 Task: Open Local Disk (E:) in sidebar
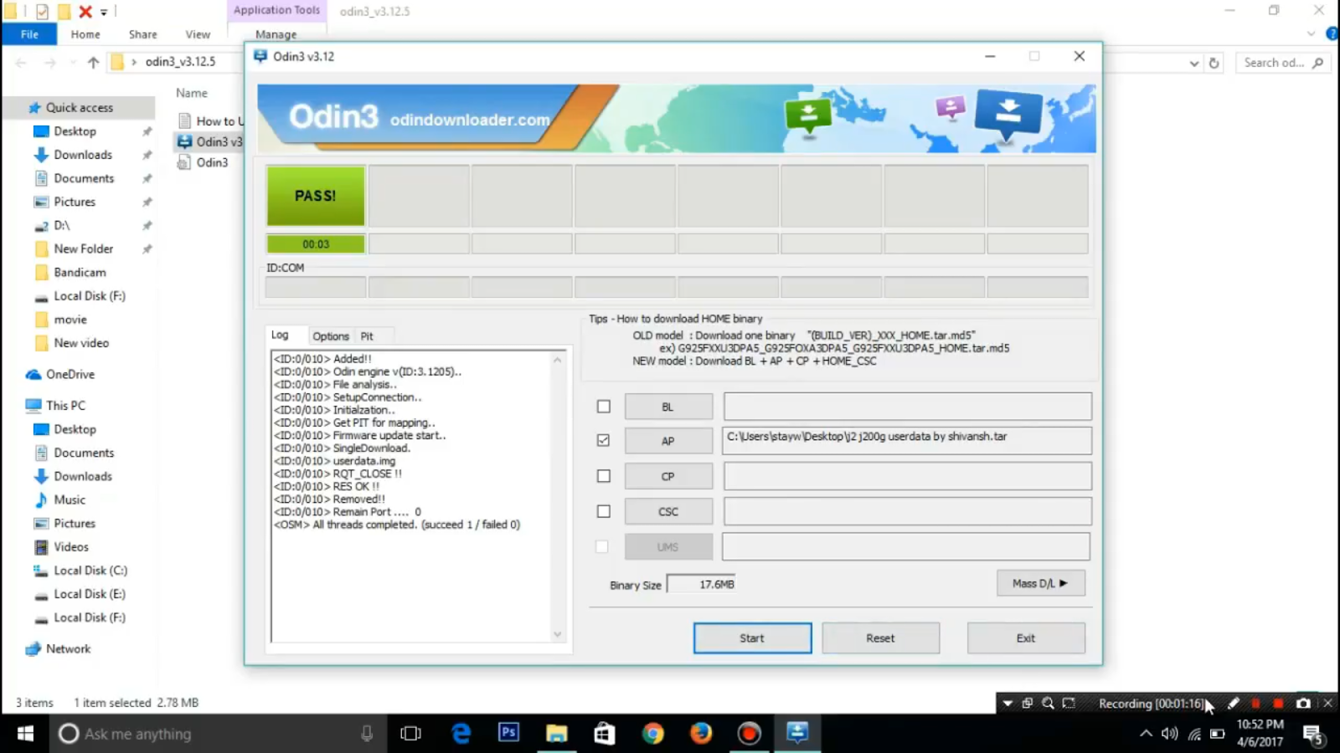[x=90, y=594]
